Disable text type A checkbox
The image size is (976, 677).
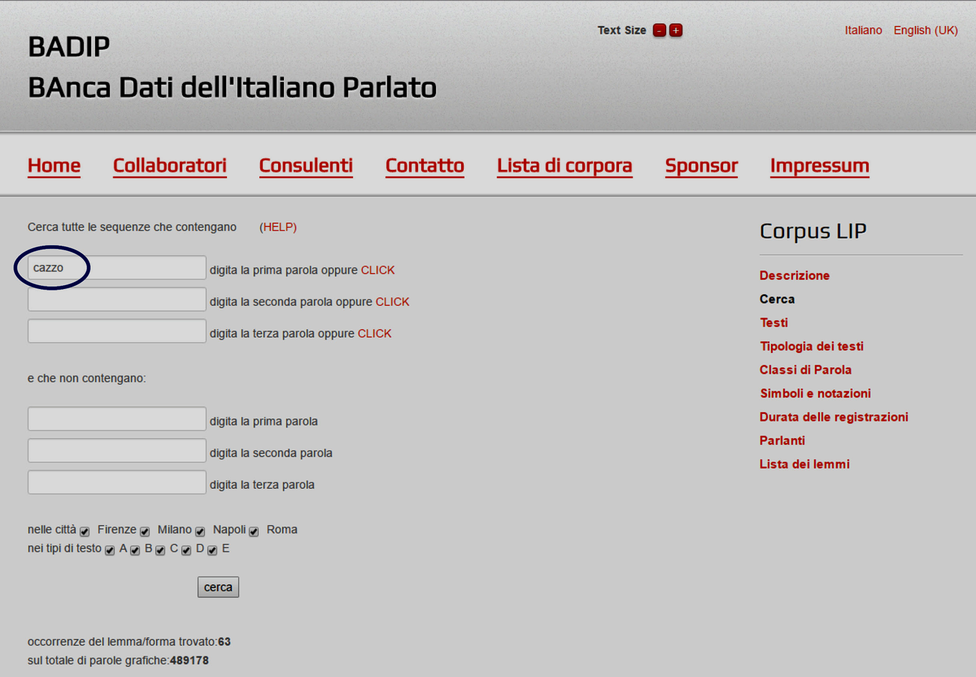[x=110, y=550]
